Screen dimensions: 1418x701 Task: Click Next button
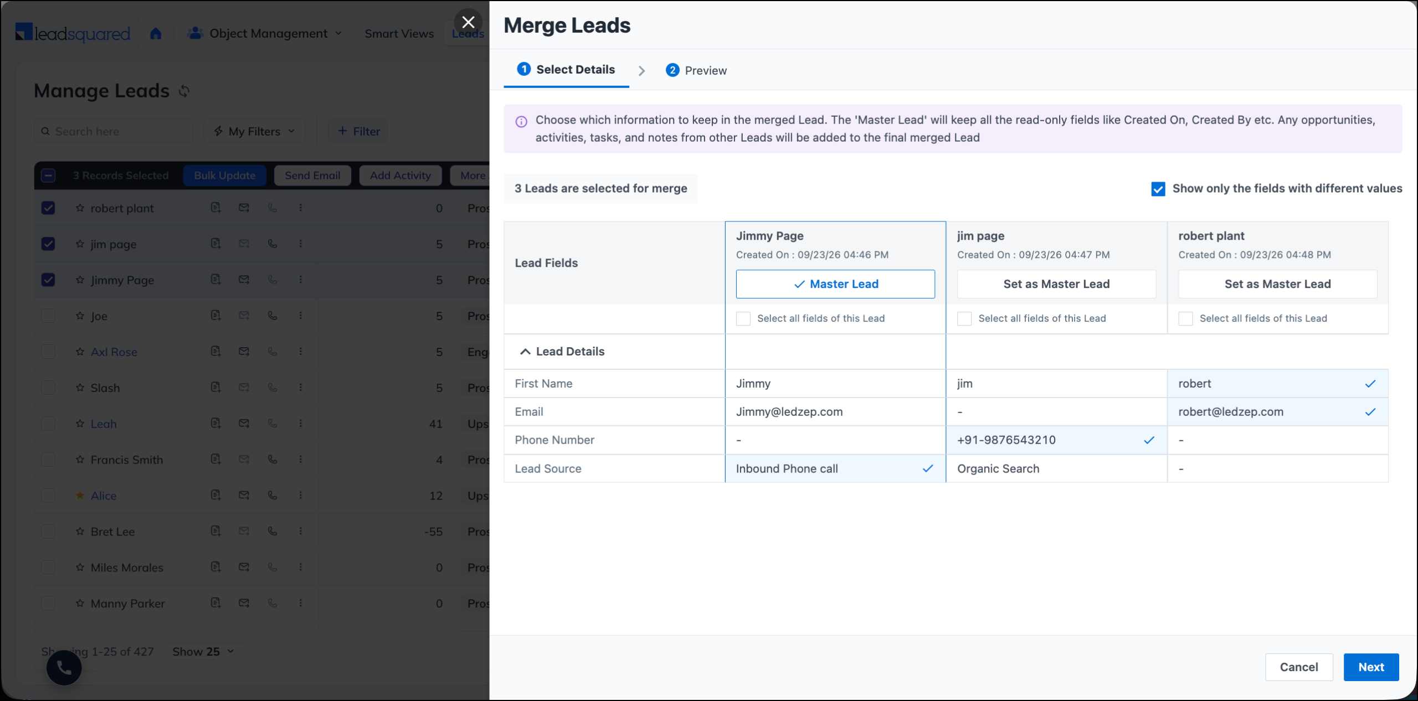coord(1371,667)
